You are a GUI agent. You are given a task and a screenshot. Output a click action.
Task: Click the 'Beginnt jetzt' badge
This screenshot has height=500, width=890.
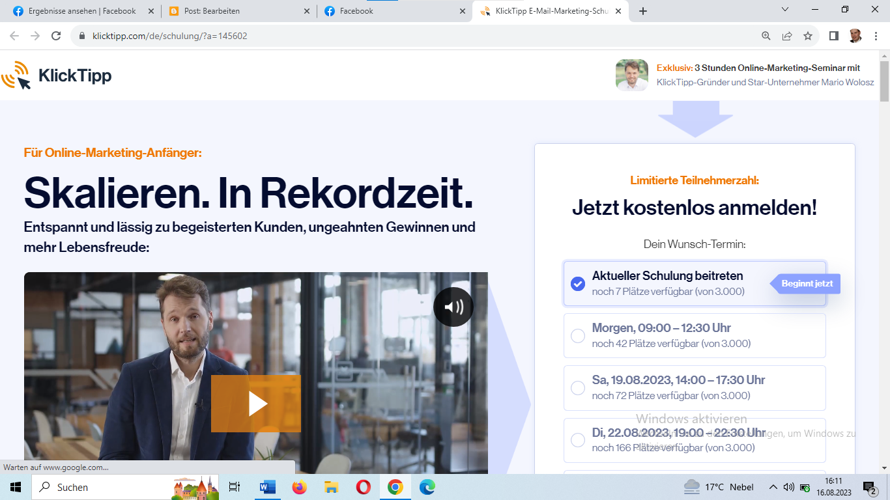(x=806, y=284)
